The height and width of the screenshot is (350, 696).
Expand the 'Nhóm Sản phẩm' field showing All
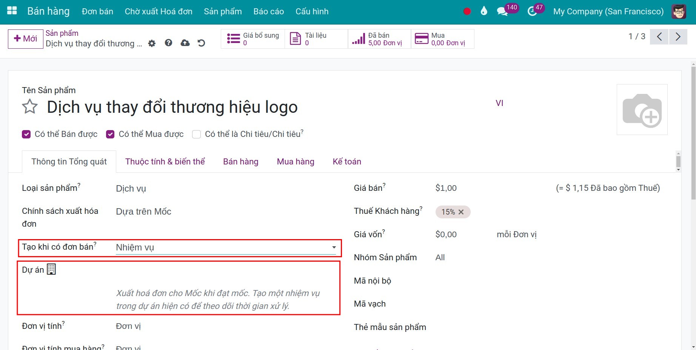coord(440,257)
